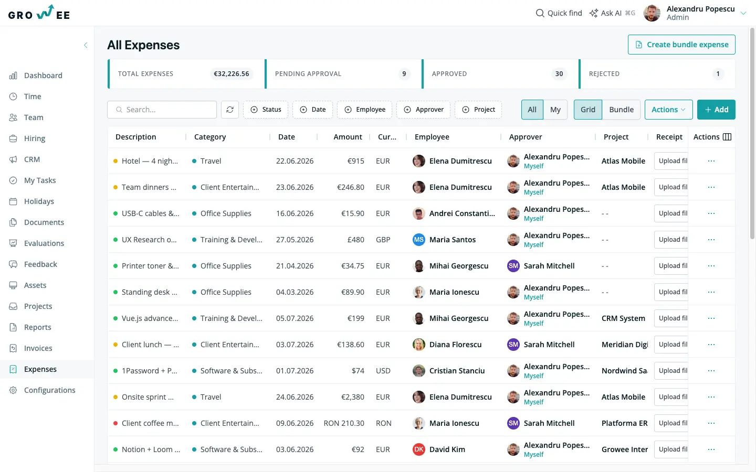Open Quick find search
Image resolution: width=756 pixels, height=472 pixels.
pos(559,13)
